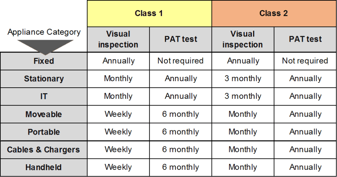This screenshot has height=177, width=337.
Task: Select the Moveable row header
Action: pos(44,114)
